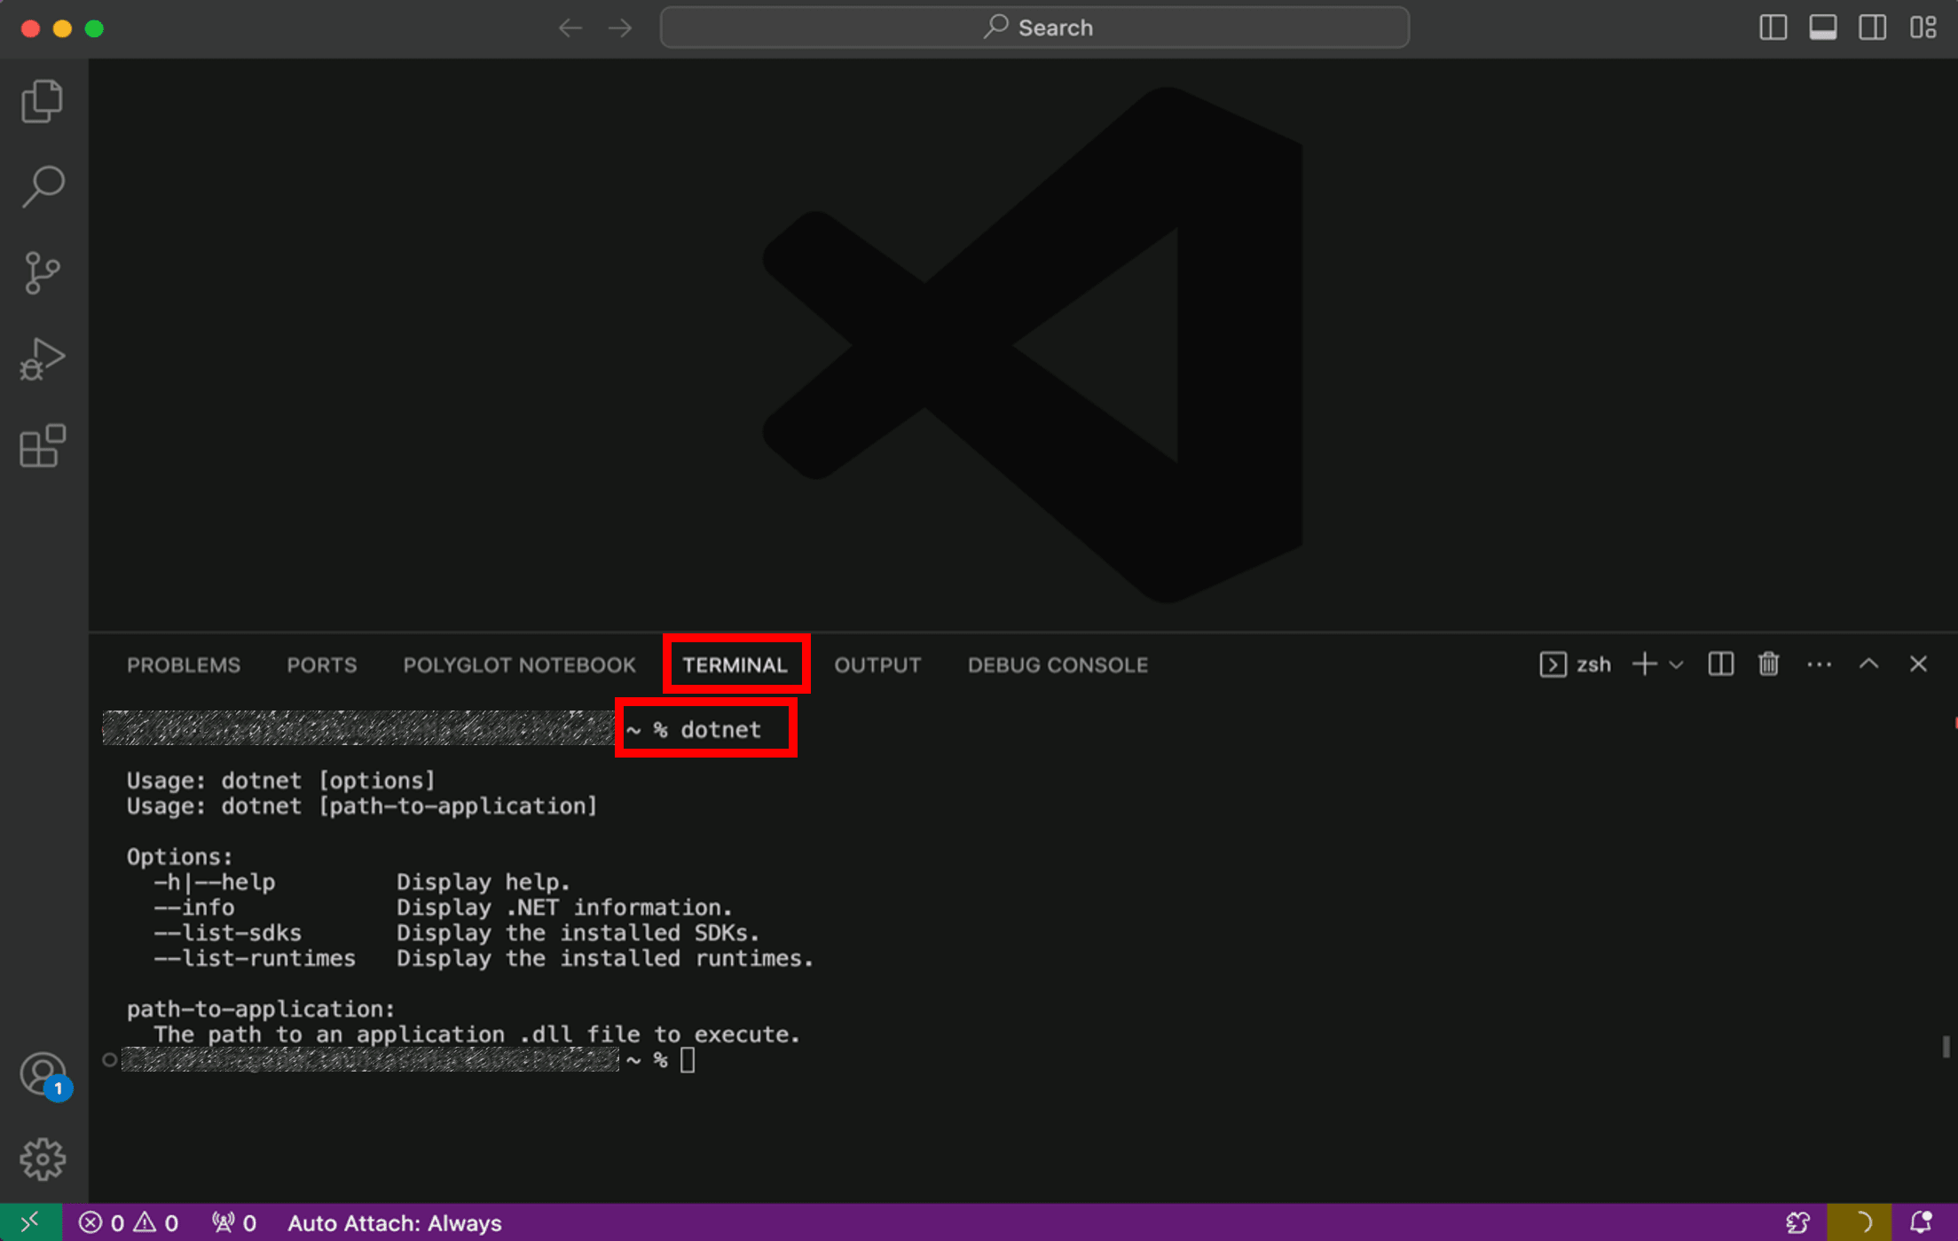Select the Search icon in the Activity Bar
This screenshot has height=1241, width=1958.
tap(42, 185)
